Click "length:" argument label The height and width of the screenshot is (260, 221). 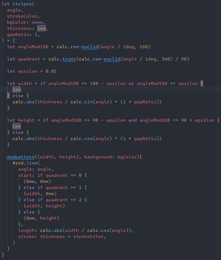(x=27, y=230)
